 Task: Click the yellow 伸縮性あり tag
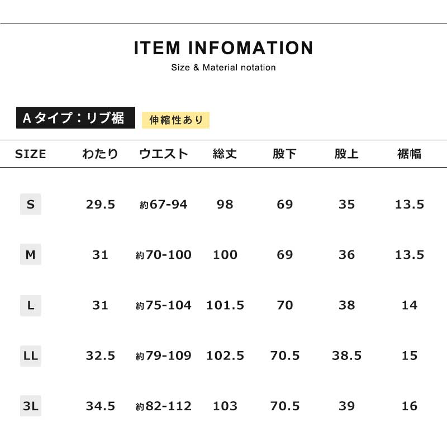[x=176, y=120]
